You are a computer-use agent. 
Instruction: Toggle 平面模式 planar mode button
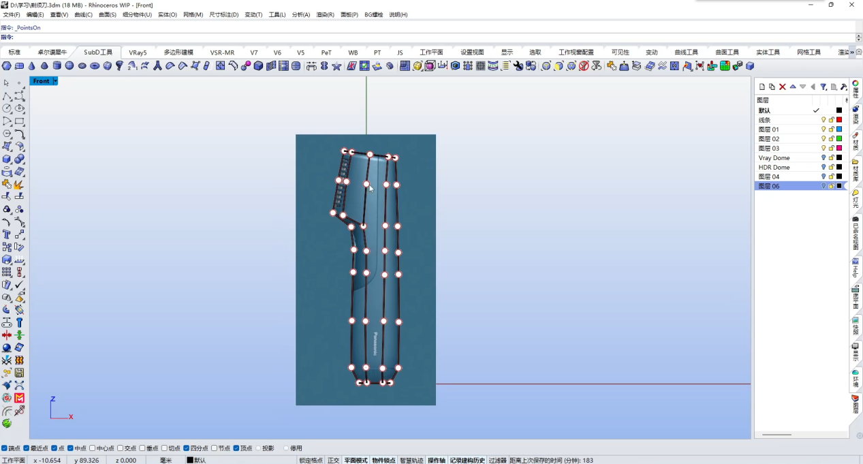click(356, 460)
